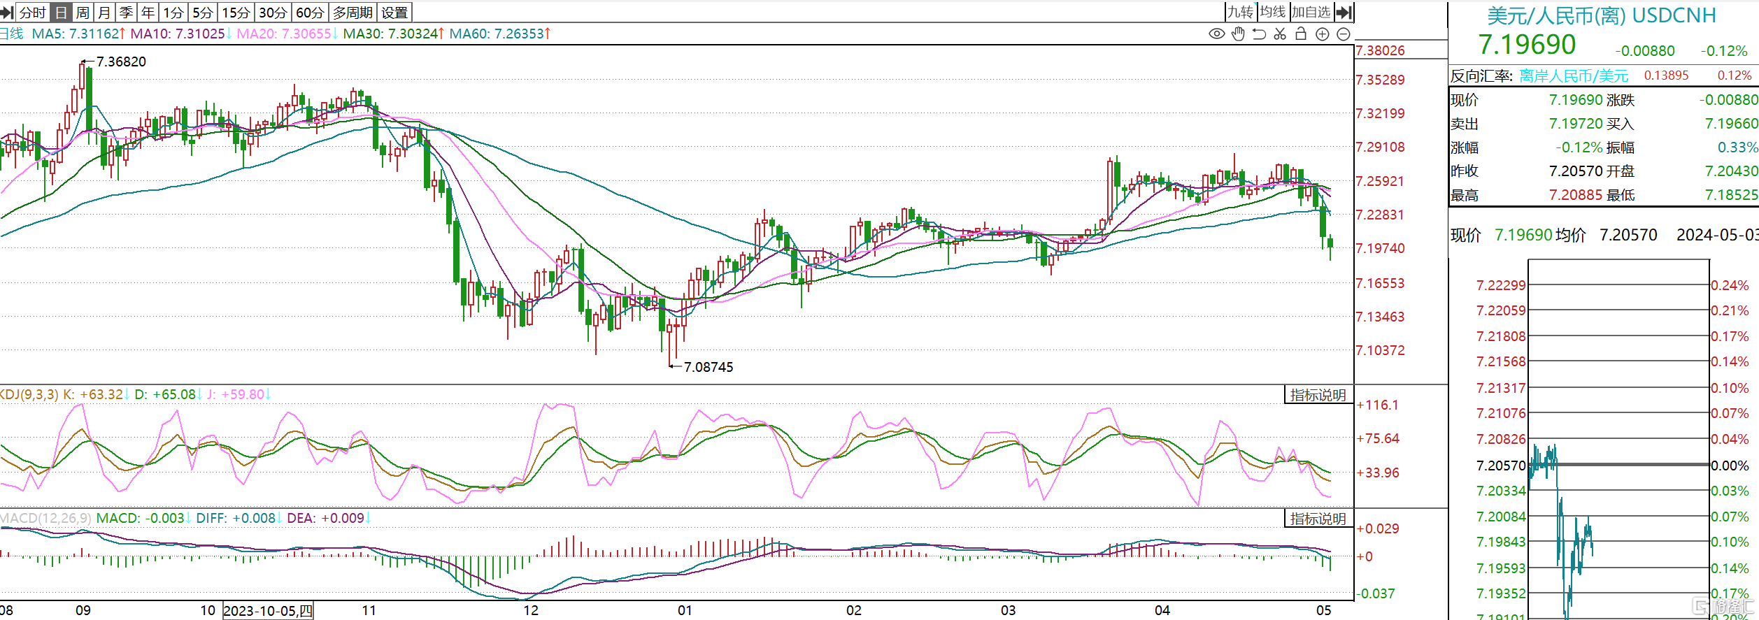Add to watchlist with 加自选
Image resolution: width=1759 pixels, height=620 pixels.
[1311, 12]
